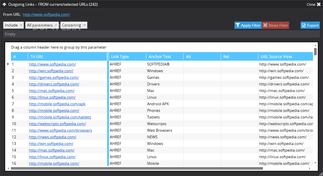Click the Apply Filter button
Image resolution: width=323 pixels, height=176 pixels.
(x=248, y=25)
